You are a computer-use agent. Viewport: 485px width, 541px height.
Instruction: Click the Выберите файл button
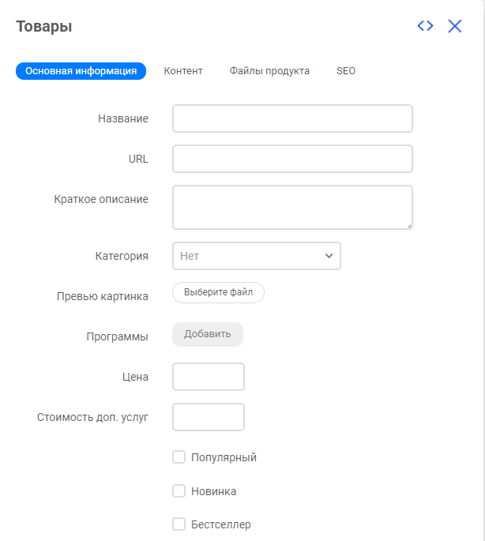(x=218, y=292)
